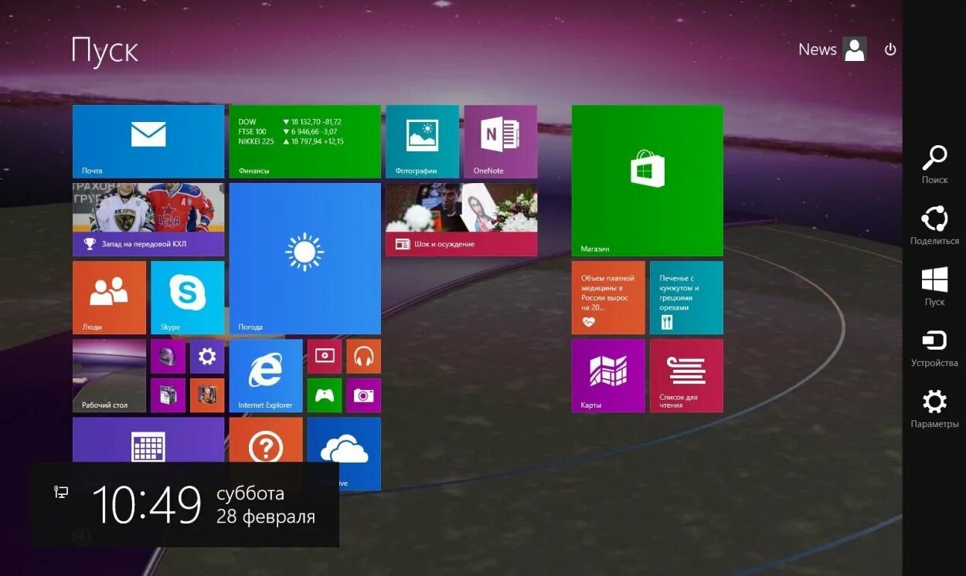
Task: Open the Люди people tile
Action: tap(109, 297)
